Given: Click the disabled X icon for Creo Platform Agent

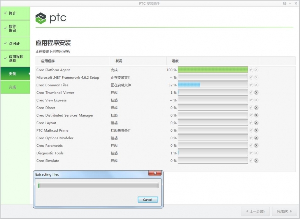Looking at the screenshot, I should (x=256, y=70).
